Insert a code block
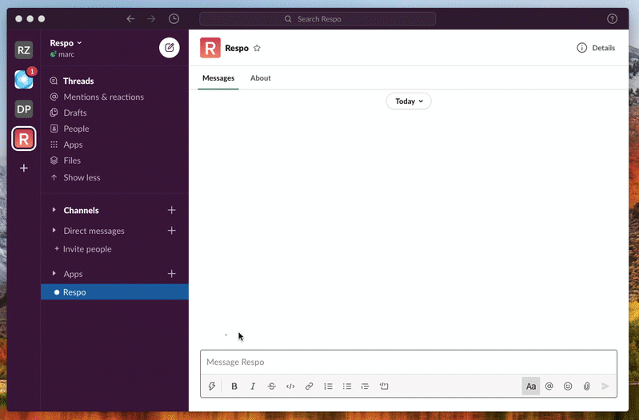This screenshot has height=420, width=639. coord(384,386)
